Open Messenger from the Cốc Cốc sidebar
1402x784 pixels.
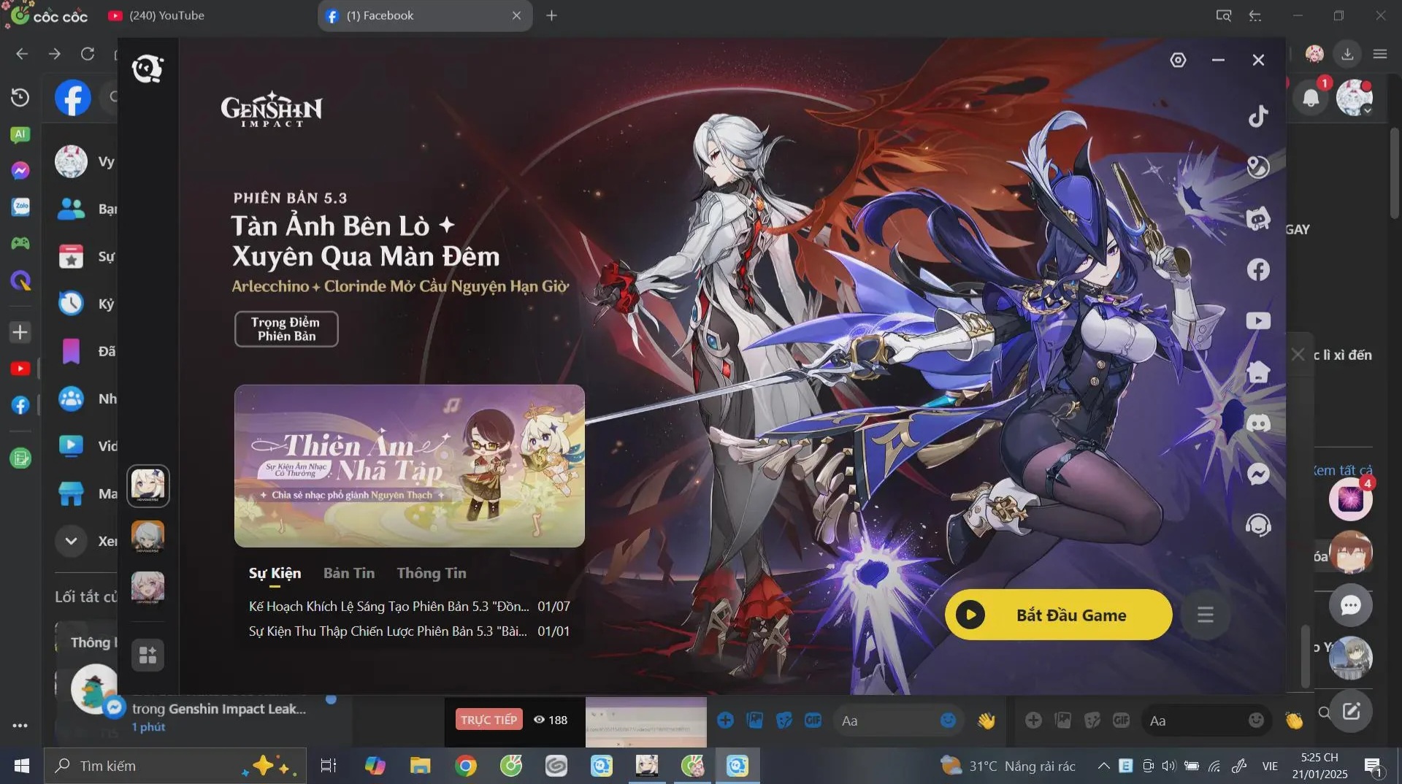[x=20, y=170]
